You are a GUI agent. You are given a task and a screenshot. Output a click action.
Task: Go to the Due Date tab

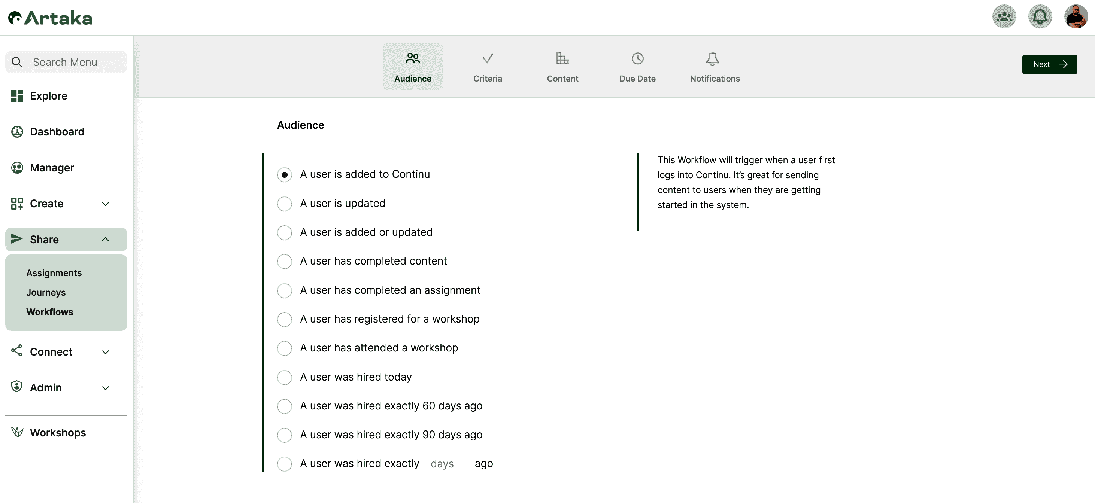tap(637, 67)
